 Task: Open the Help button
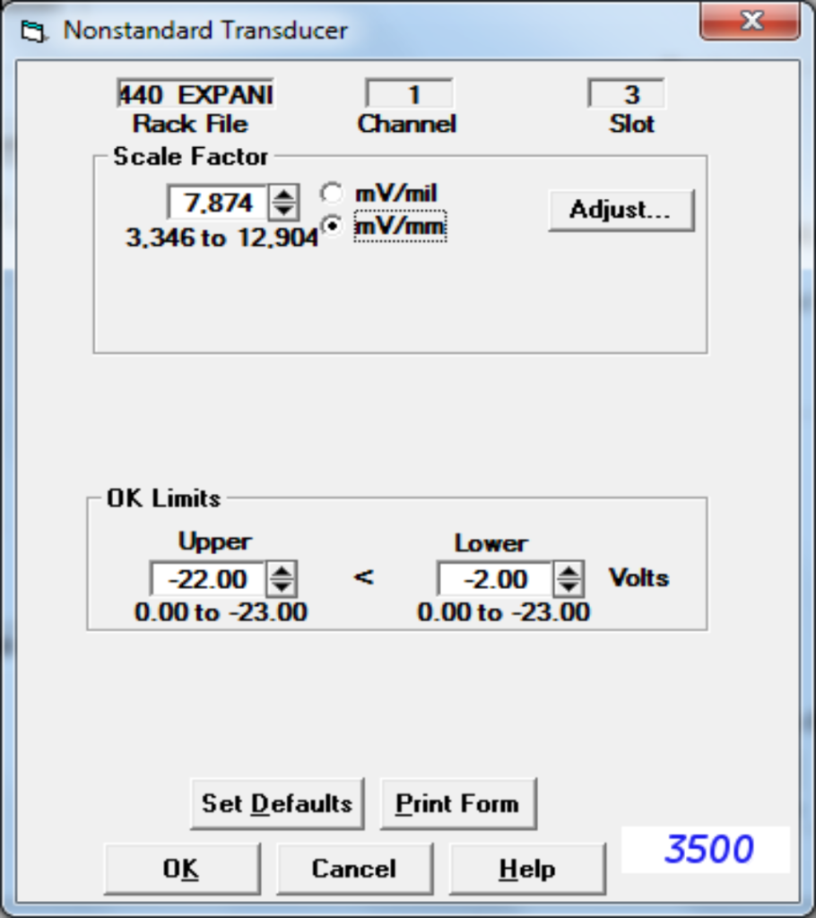[x=526, y=869]
